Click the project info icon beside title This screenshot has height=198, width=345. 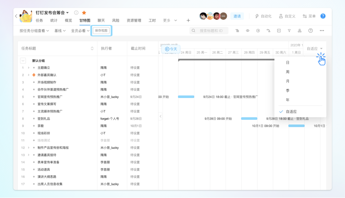(x=76, y=13)
